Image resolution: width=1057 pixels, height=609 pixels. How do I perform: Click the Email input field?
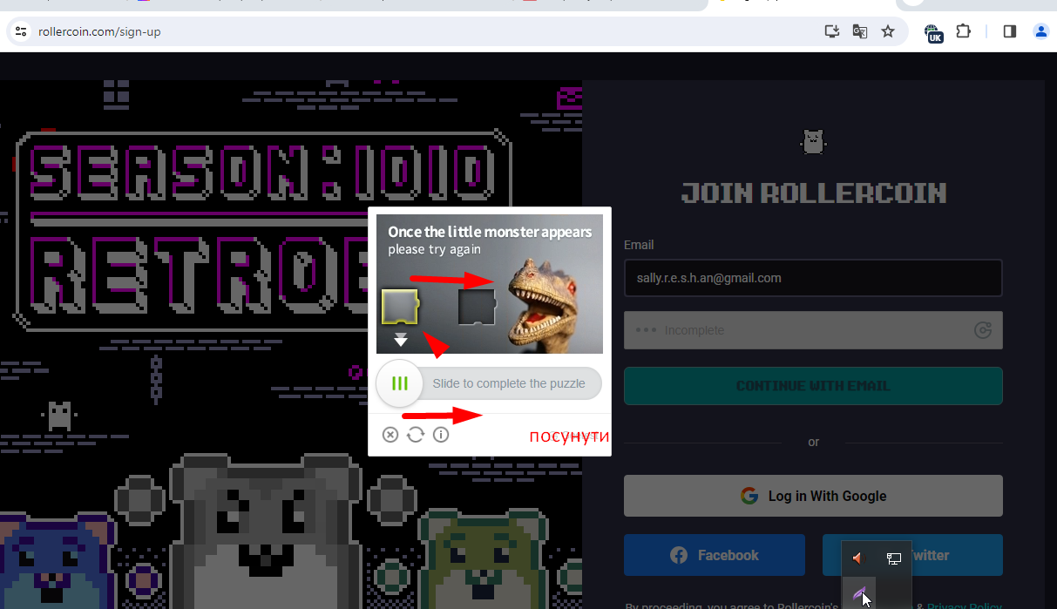tap(813, 278)
